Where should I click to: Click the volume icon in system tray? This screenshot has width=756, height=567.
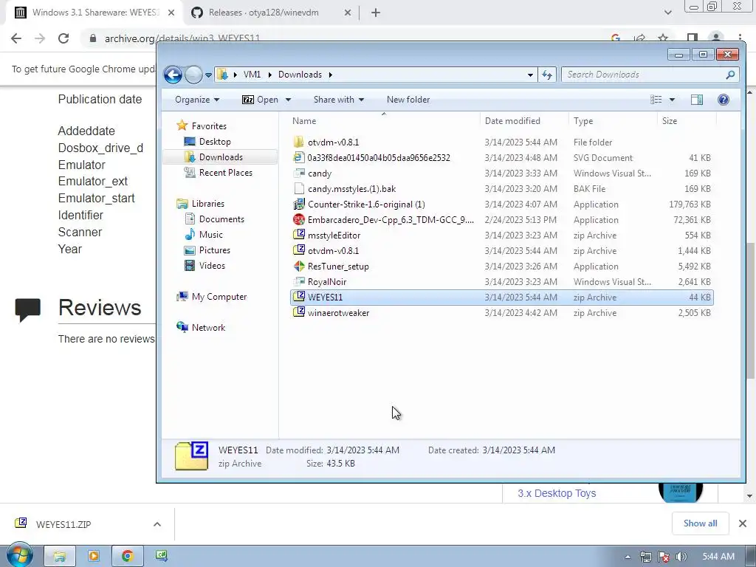pos(681,557)
